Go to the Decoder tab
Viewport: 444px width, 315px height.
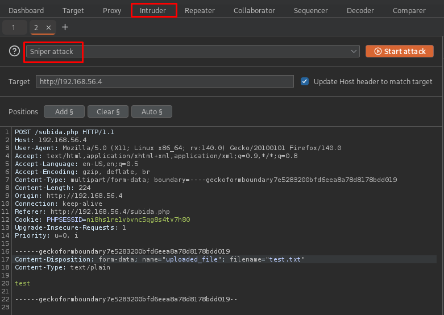pos(360,10)
